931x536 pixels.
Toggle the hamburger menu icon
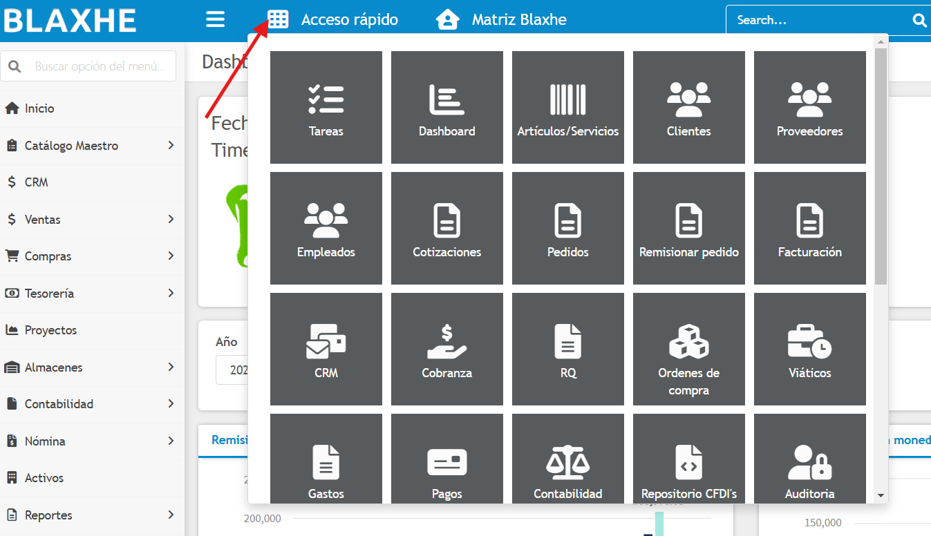click(216, 19)
